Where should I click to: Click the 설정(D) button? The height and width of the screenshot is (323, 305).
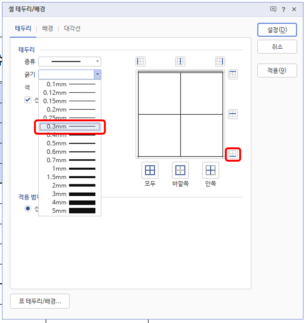point(277,30)
